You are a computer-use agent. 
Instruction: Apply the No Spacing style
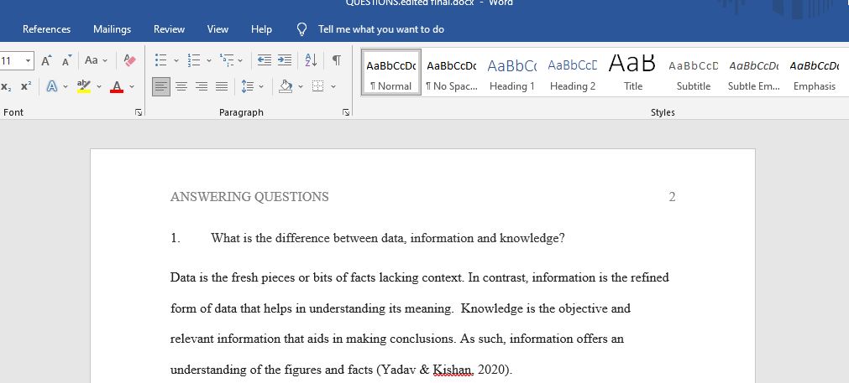452,72
